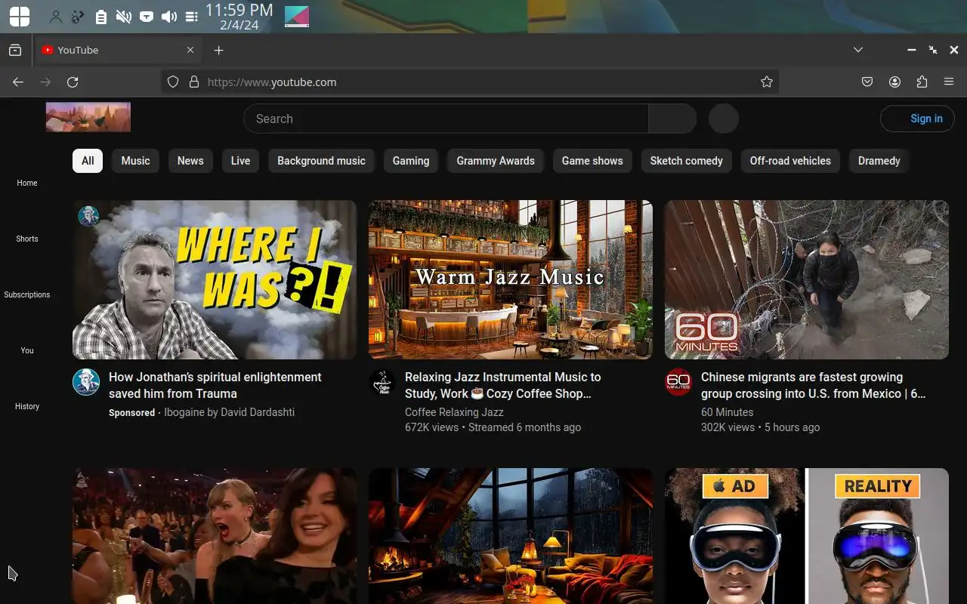Click the Coffee Relaxing Jazz channel avatar
The image size is (967, 604).
tap(382, 382)
